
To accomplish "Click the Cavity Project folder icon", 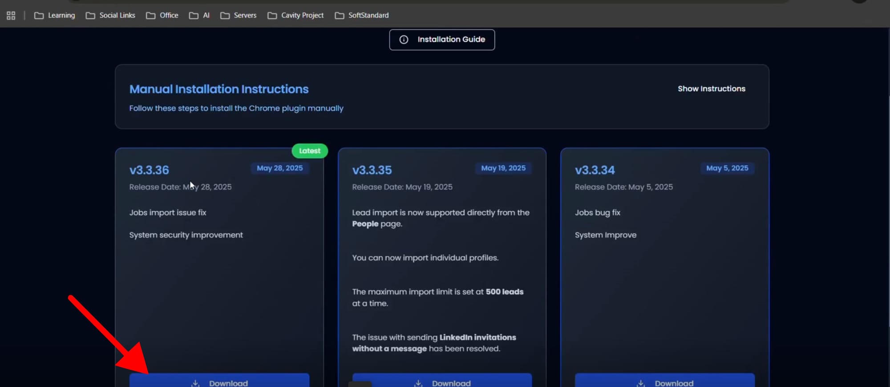I will coord(272,16).
